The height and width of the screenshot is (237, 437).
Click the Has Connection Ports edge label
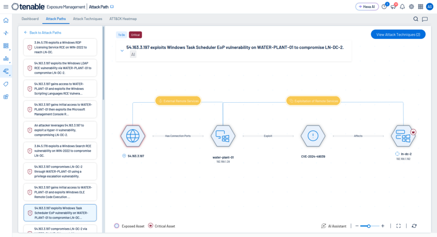coord(178,136)
